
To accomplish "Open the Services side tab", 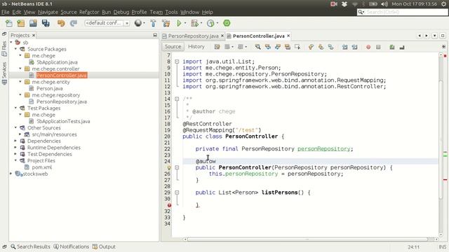I will point(4,73).
